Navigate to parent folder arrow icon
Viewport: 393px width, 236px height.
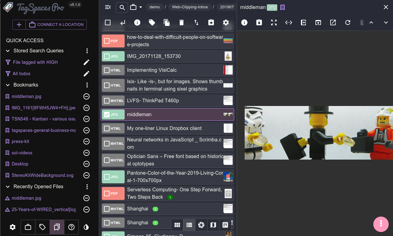point(122,22)
